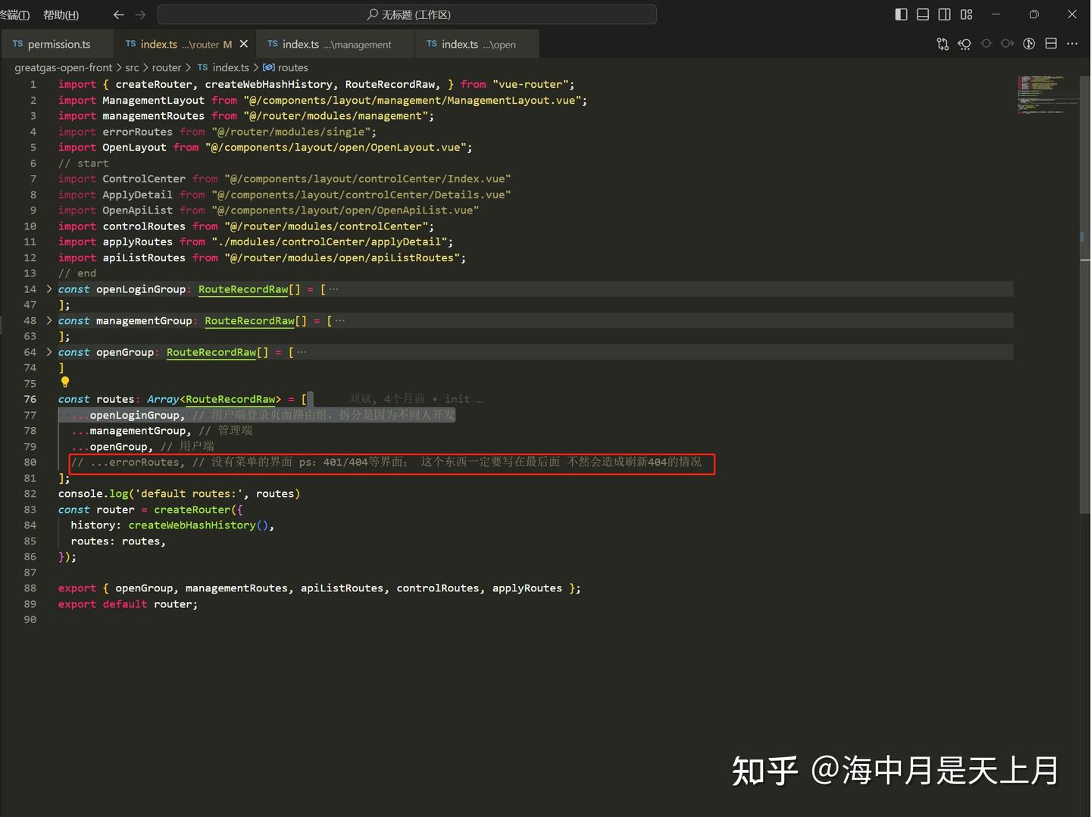The width and height of the screenshot is (1091, 817).
Task: Close the index.ts router tab
Action: (244, 44)
